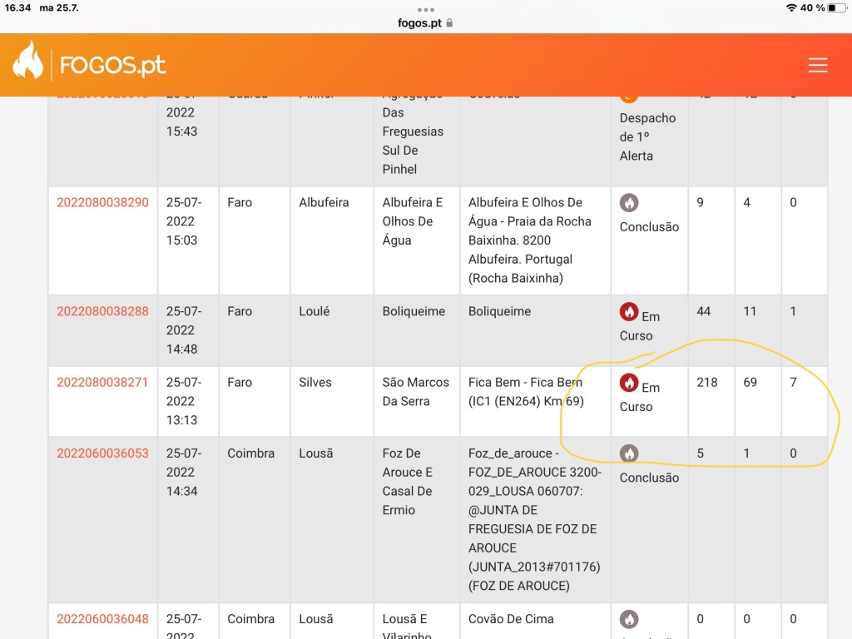Tap the three dots above the URL
Screen dimensions: 852x639
(x=425, y=9)
